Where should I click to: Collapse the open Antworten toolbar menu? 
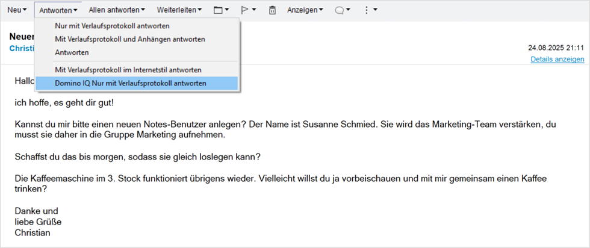[58, 10]
